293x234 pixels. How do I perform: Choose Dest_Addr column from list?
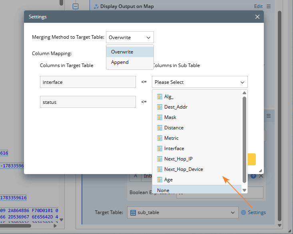point(175,107)
